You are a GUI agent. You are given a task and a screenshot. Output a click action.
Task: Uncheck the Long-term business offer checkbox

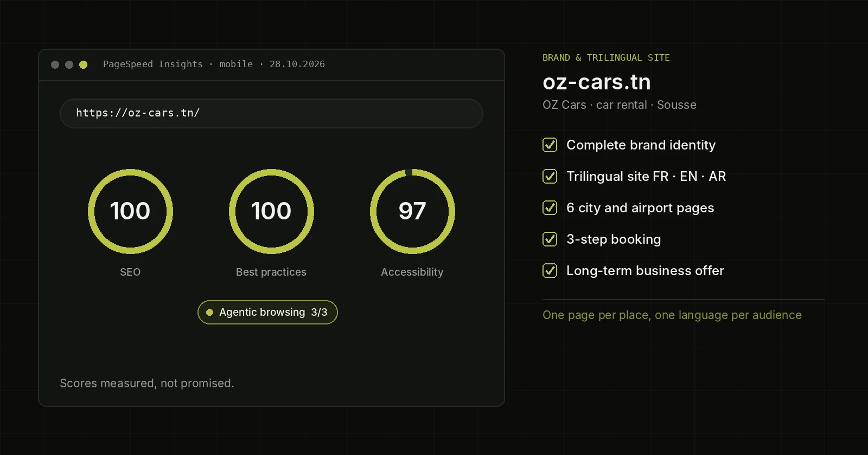click(x=550, y=270)
